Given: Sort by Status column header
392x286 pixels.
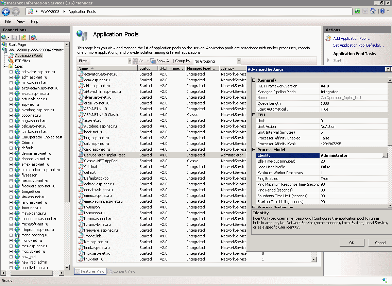Looking at the screenshot, I should click(148, 68).
